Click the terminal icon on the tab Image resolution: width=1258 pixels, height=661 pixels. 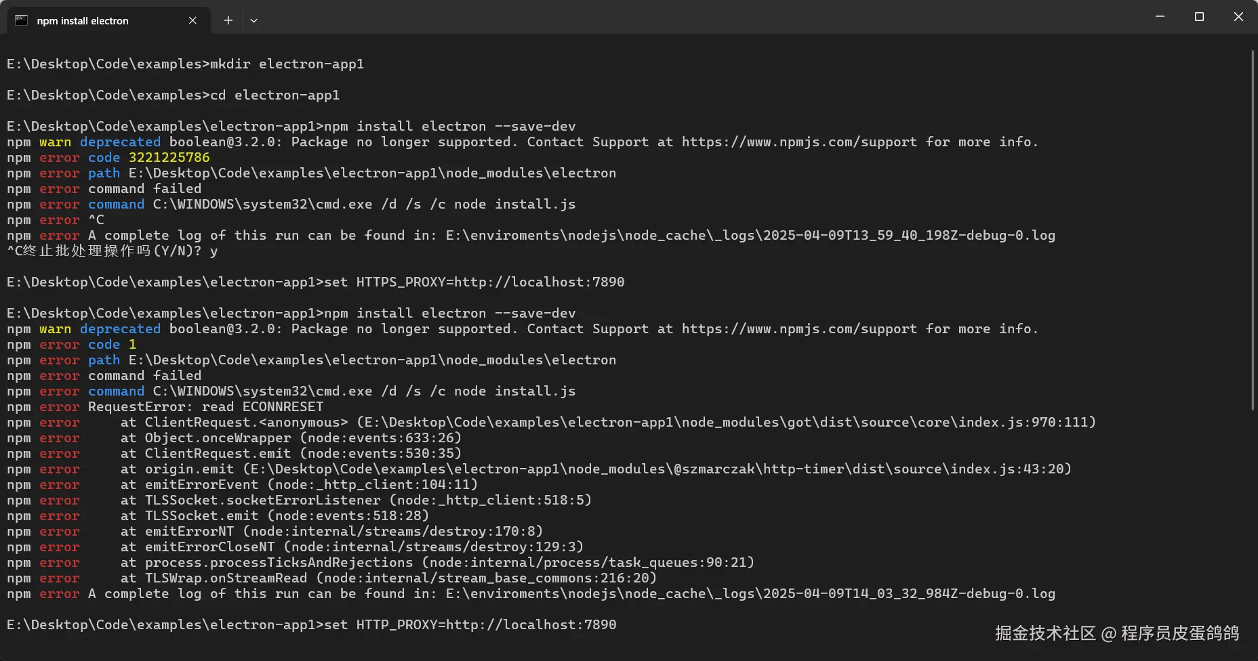[22, 20]
